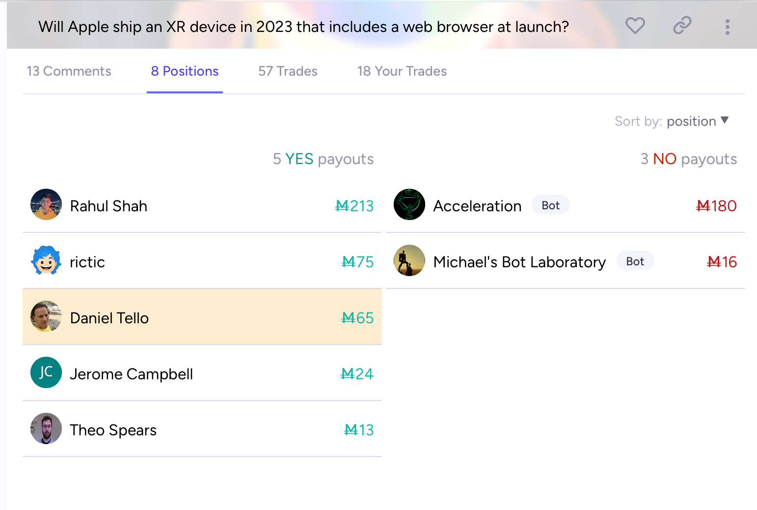The width and height of the screenshot is (757, 510).
Task: Show the 18 Your Trades tab
Action: point(402,71)
